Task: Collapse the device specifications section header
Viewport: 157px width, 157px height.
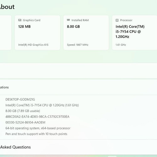Action: pyautogui.click(x=78, y=87)
